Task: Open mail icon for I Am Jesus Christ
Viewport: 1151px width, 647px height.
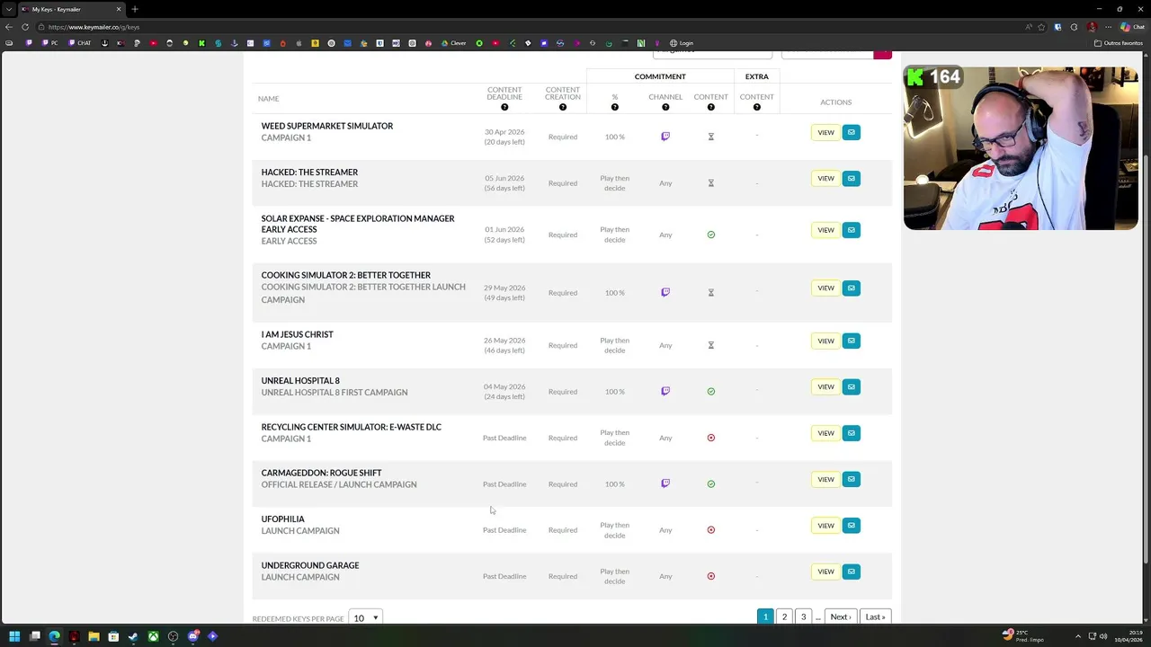Action: (x=851, y=341)
